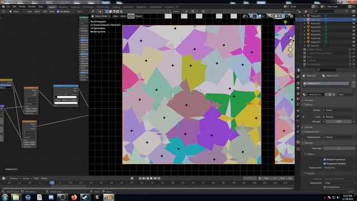Click the green Y axis gizmo handle
Viewport: 357px width, 201px height.
pos(285,22)
